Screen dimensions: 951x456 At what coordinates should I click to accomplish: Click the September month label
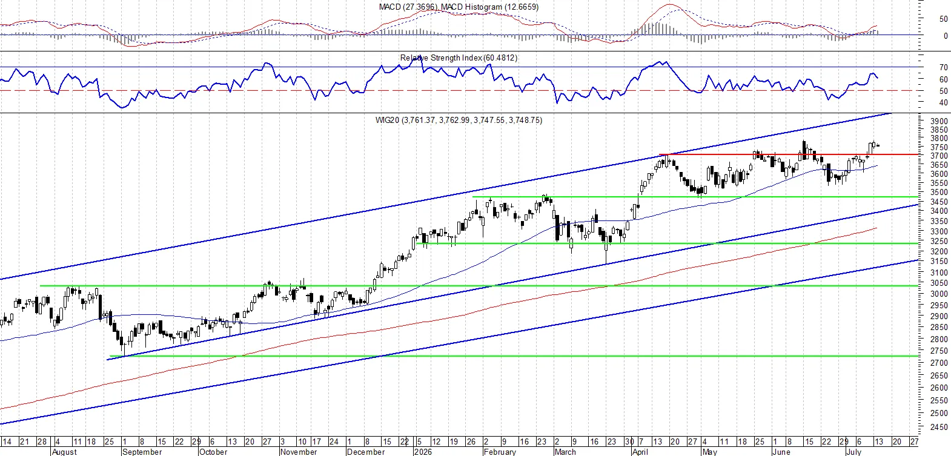[142, 452]
